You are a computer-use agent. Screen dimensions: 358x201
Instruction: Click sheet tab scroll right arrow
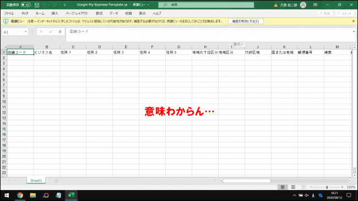15,181
